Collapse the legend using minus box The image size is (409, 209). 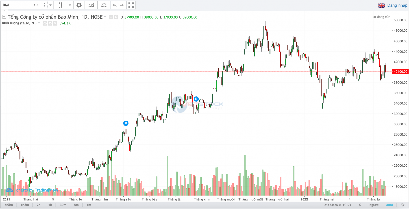click(4, 17)
